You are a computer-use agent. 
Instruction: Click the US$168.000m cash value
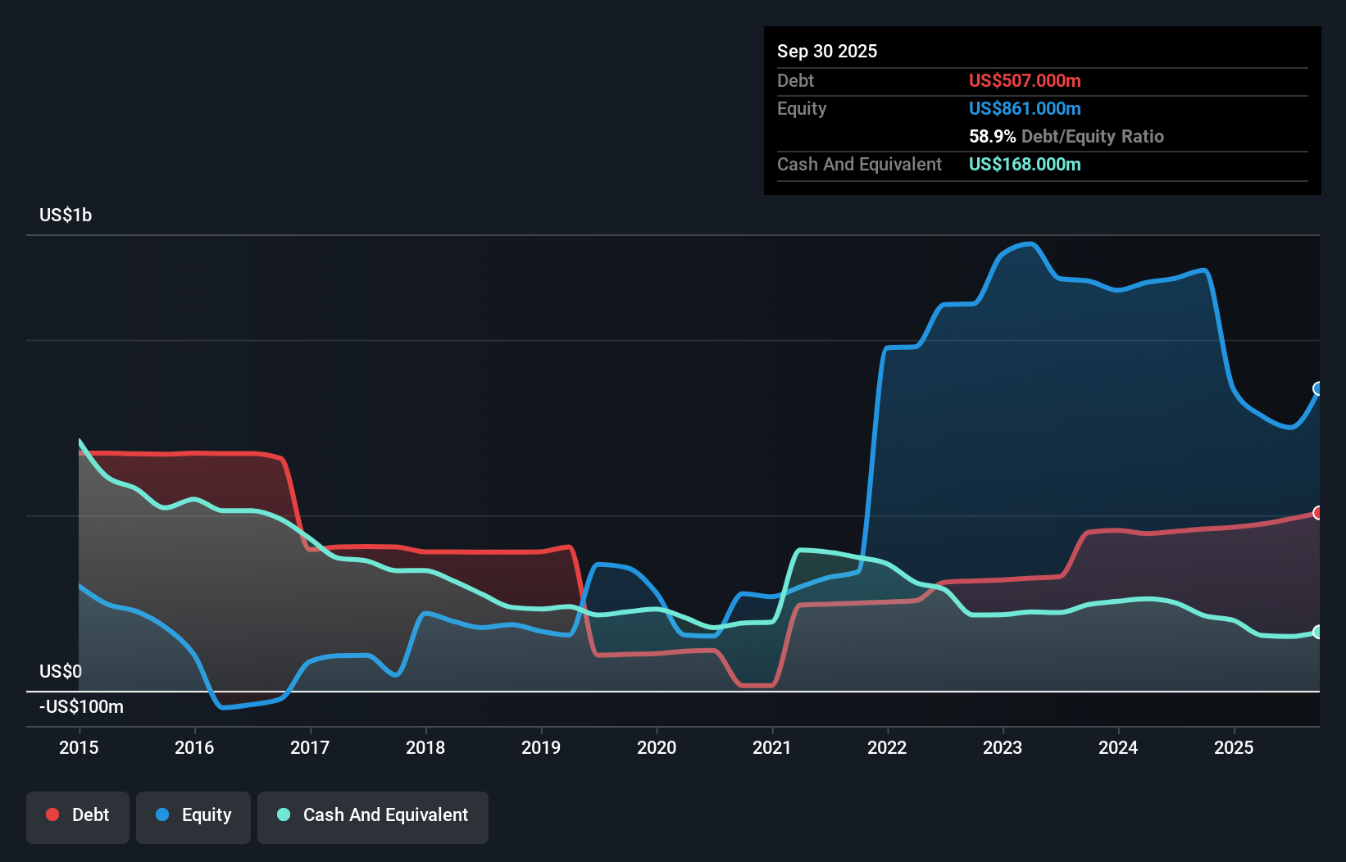tap(1025, 164)
